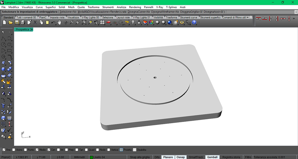Select the Polygon tool in left sidebar
This screenshot has width=298, height=159.
coord(3,57)
